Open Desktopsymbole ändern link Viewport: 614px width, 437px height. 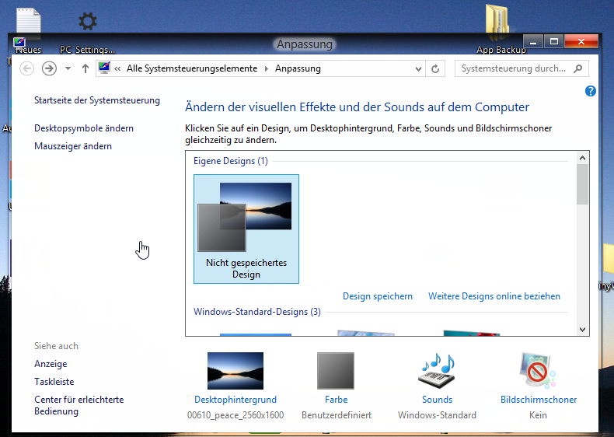coord(84,128)
